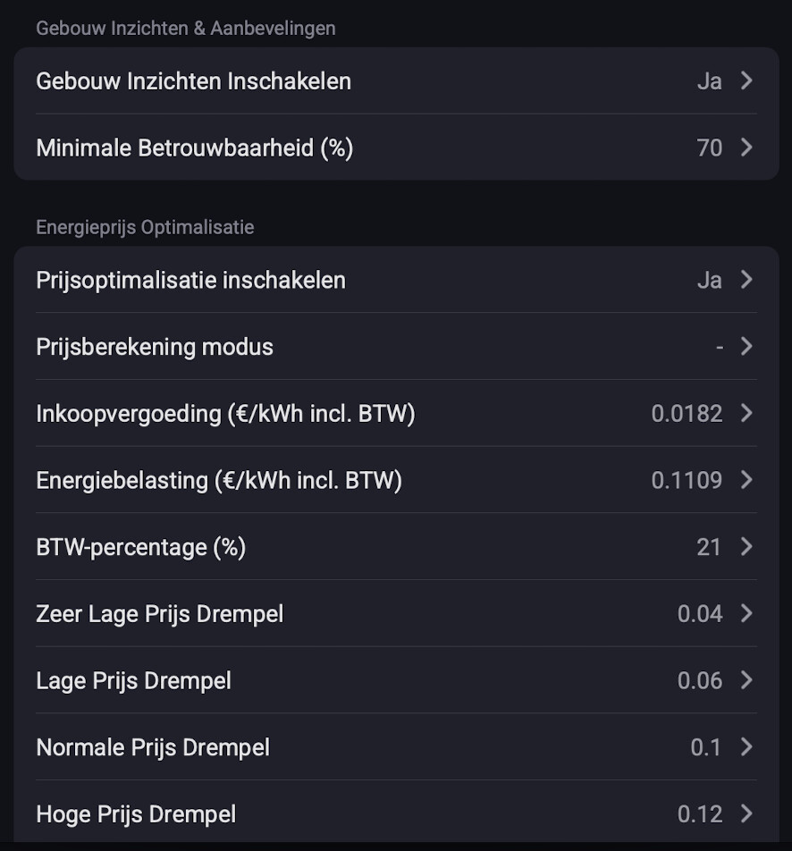Expand Hoge Prijs Drempel chevron

pos(747,813)
